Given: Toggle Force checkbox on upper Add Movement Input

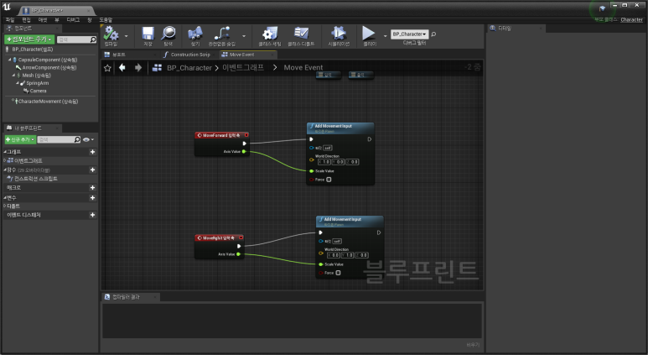Looking at the screenshot, I should (x=329, y=180).
